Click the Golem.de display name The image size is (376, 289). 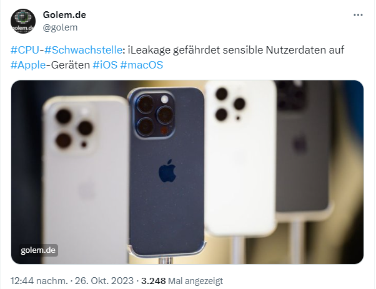point(64,15)
